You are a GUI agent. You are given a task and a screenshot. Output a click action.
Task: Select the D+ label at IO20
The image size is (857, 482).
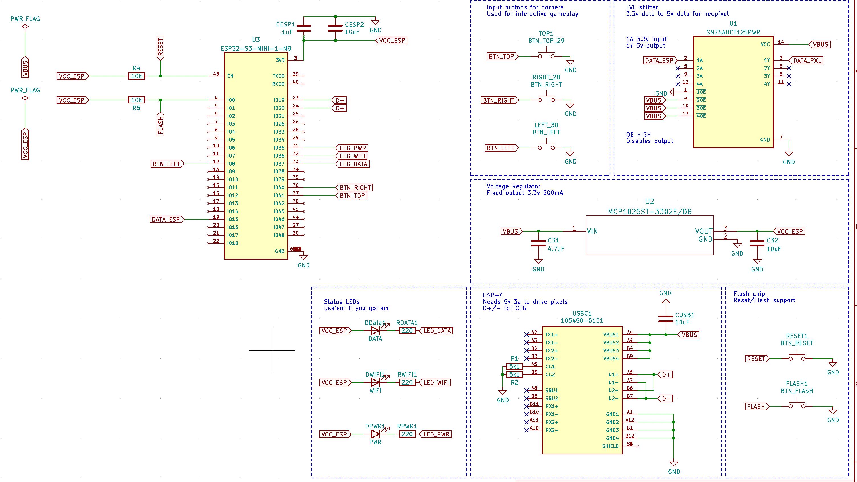click(x=339, y=108)
